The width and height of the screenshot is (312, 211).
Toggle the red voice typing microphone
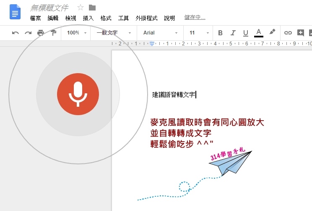click(x=78, y=94)
